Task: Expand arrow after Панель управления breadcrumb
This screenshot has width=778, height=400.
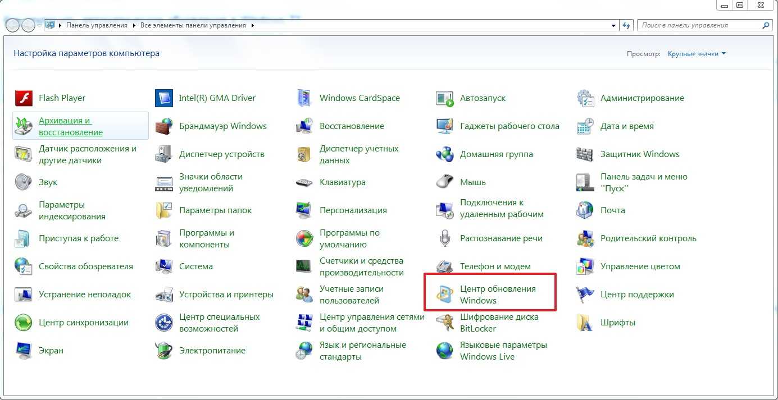Action: point(133,25)
